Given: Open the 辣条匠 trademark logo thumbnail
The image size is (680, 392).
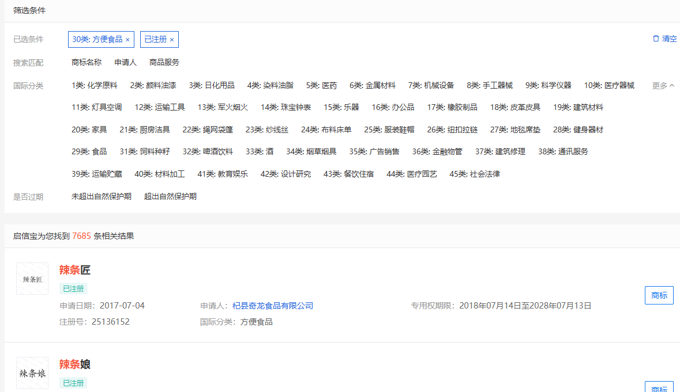Looking at the screenshot, I should coord(32,279).
